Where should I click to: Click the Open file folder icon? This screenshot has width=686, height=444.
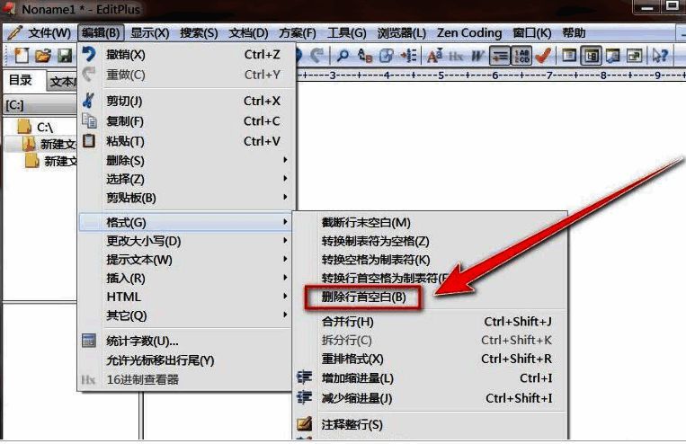click(x=43, y=56)
